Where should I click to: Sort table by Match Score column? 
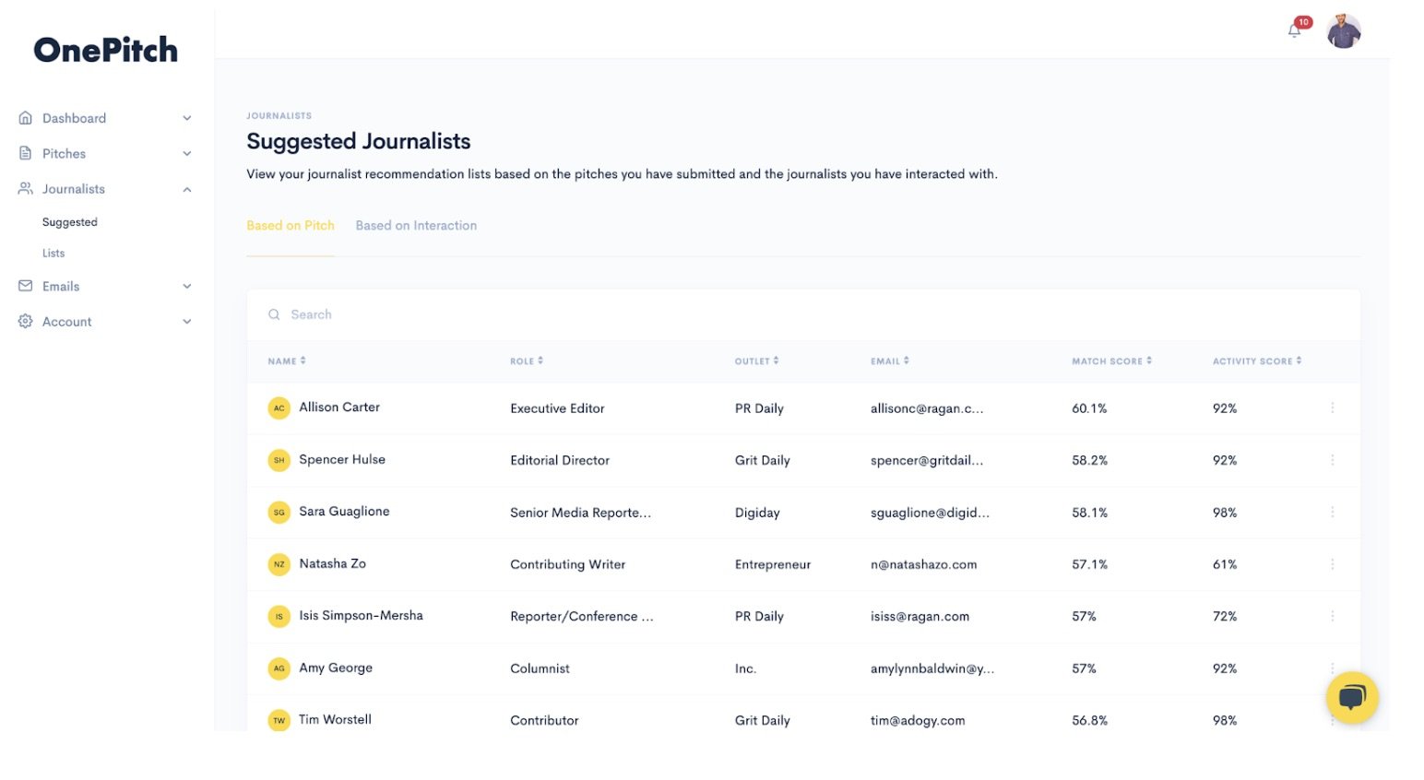pyautogui.click(x=1112, y=361)
